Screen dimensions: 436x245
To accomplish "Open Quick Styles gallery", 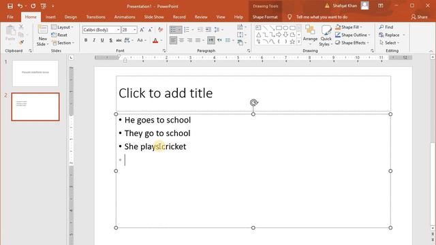I will coord(326,35).
